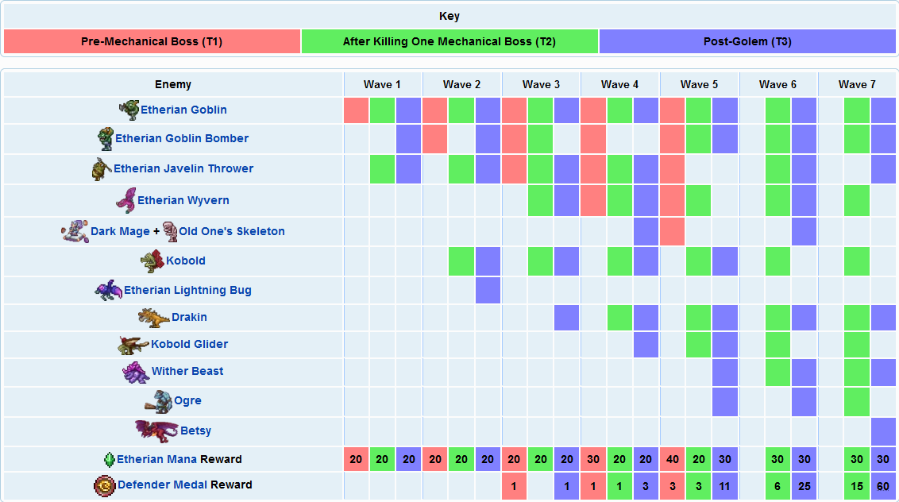Click the Wave 2 column header
This screenshot has height=502, width=899.
tap(461, 84)
